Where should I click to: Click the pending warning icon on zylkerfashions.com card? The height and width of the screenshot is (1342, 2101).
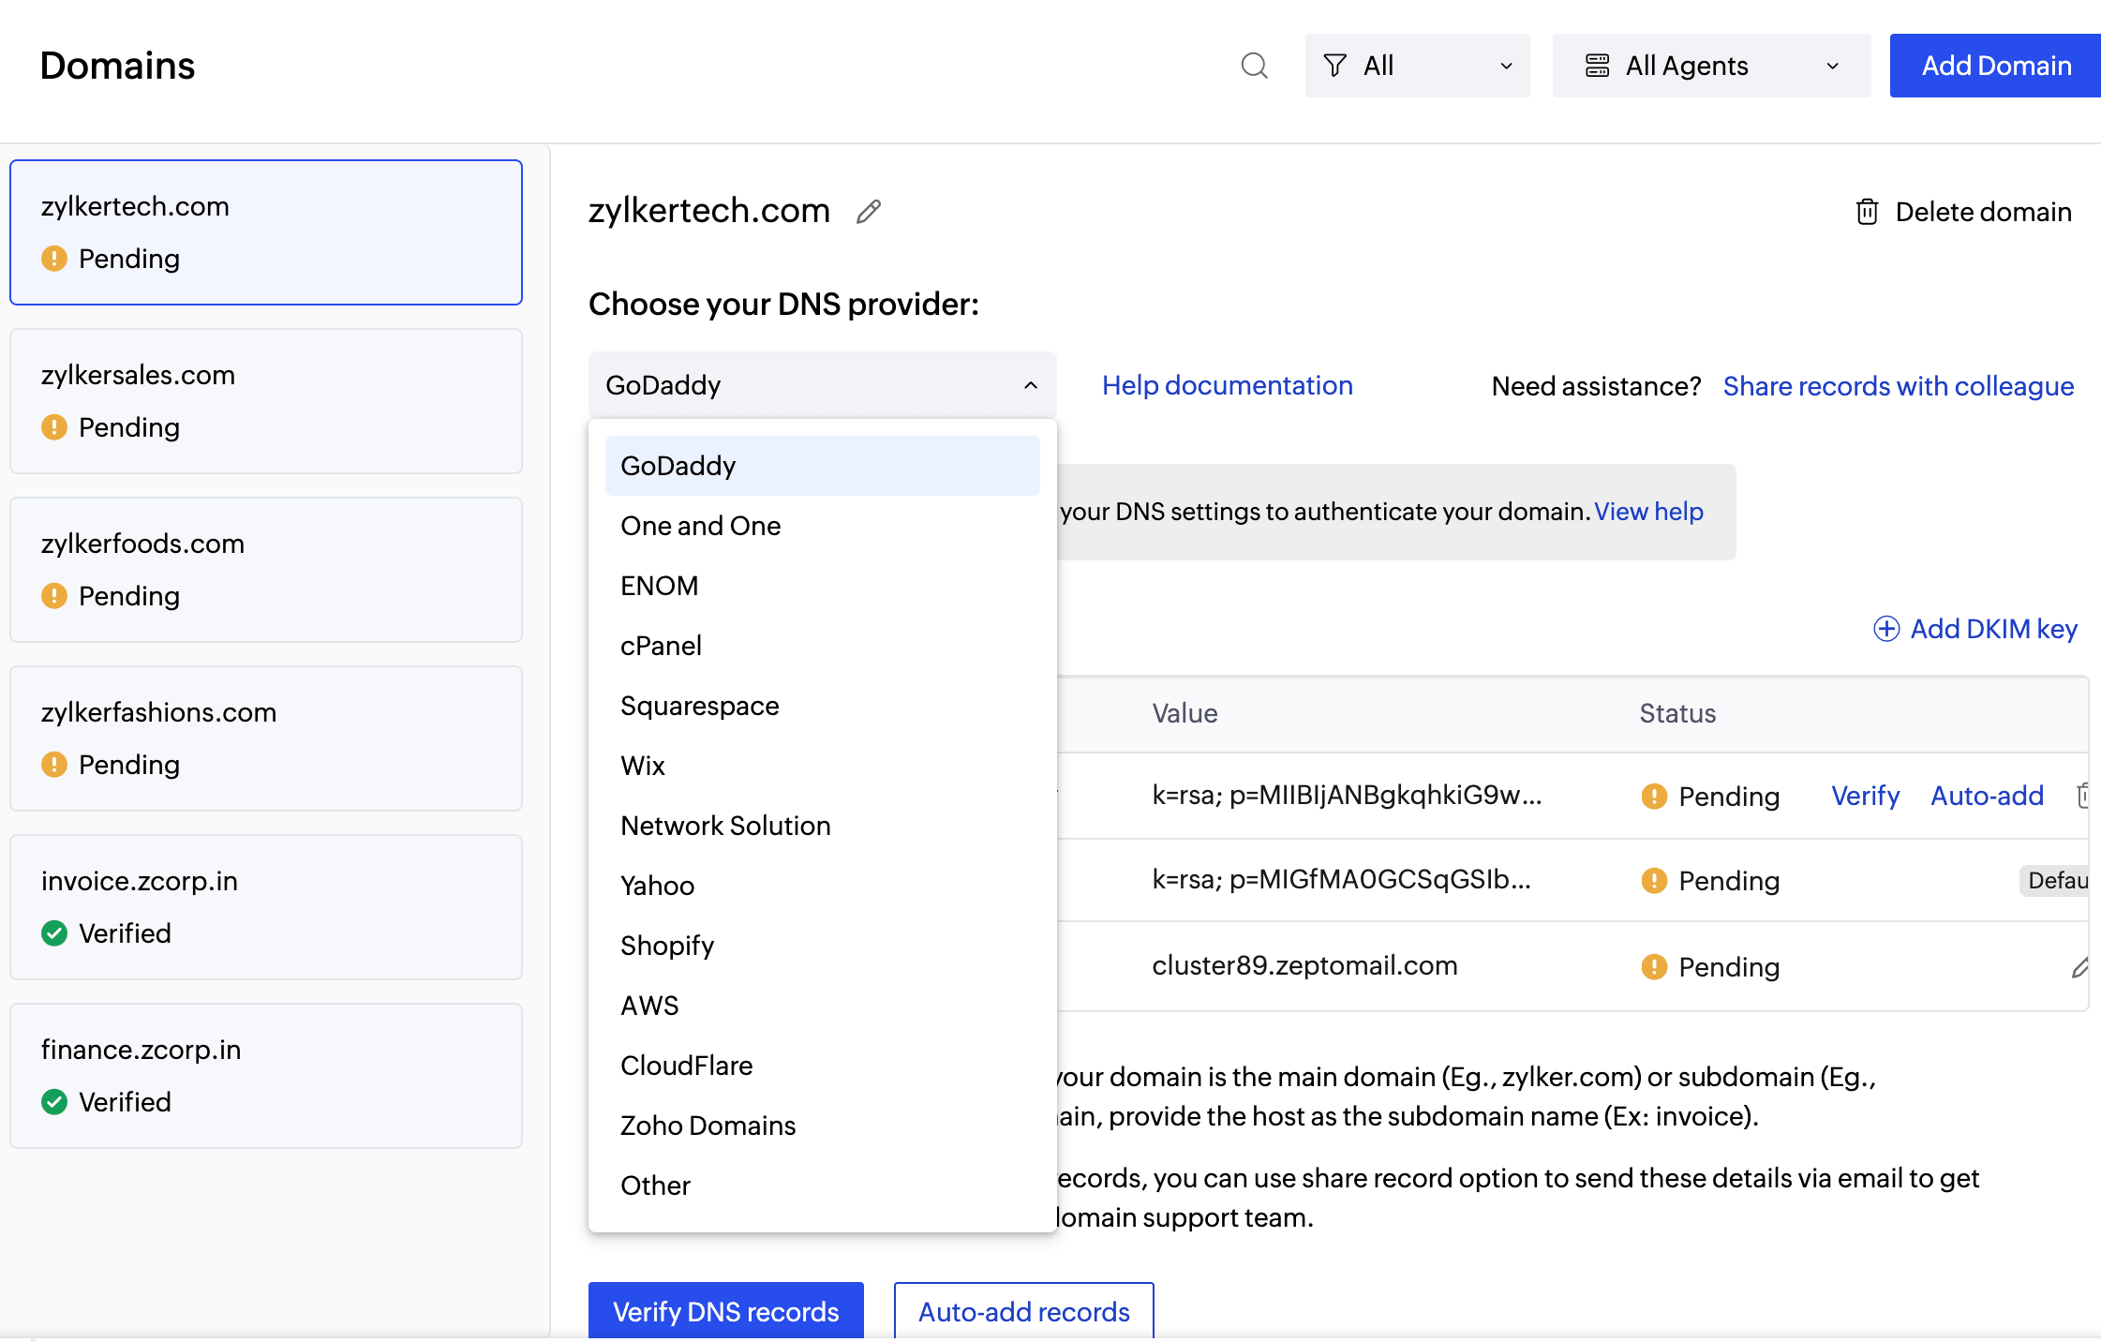(x=54, y=765)
